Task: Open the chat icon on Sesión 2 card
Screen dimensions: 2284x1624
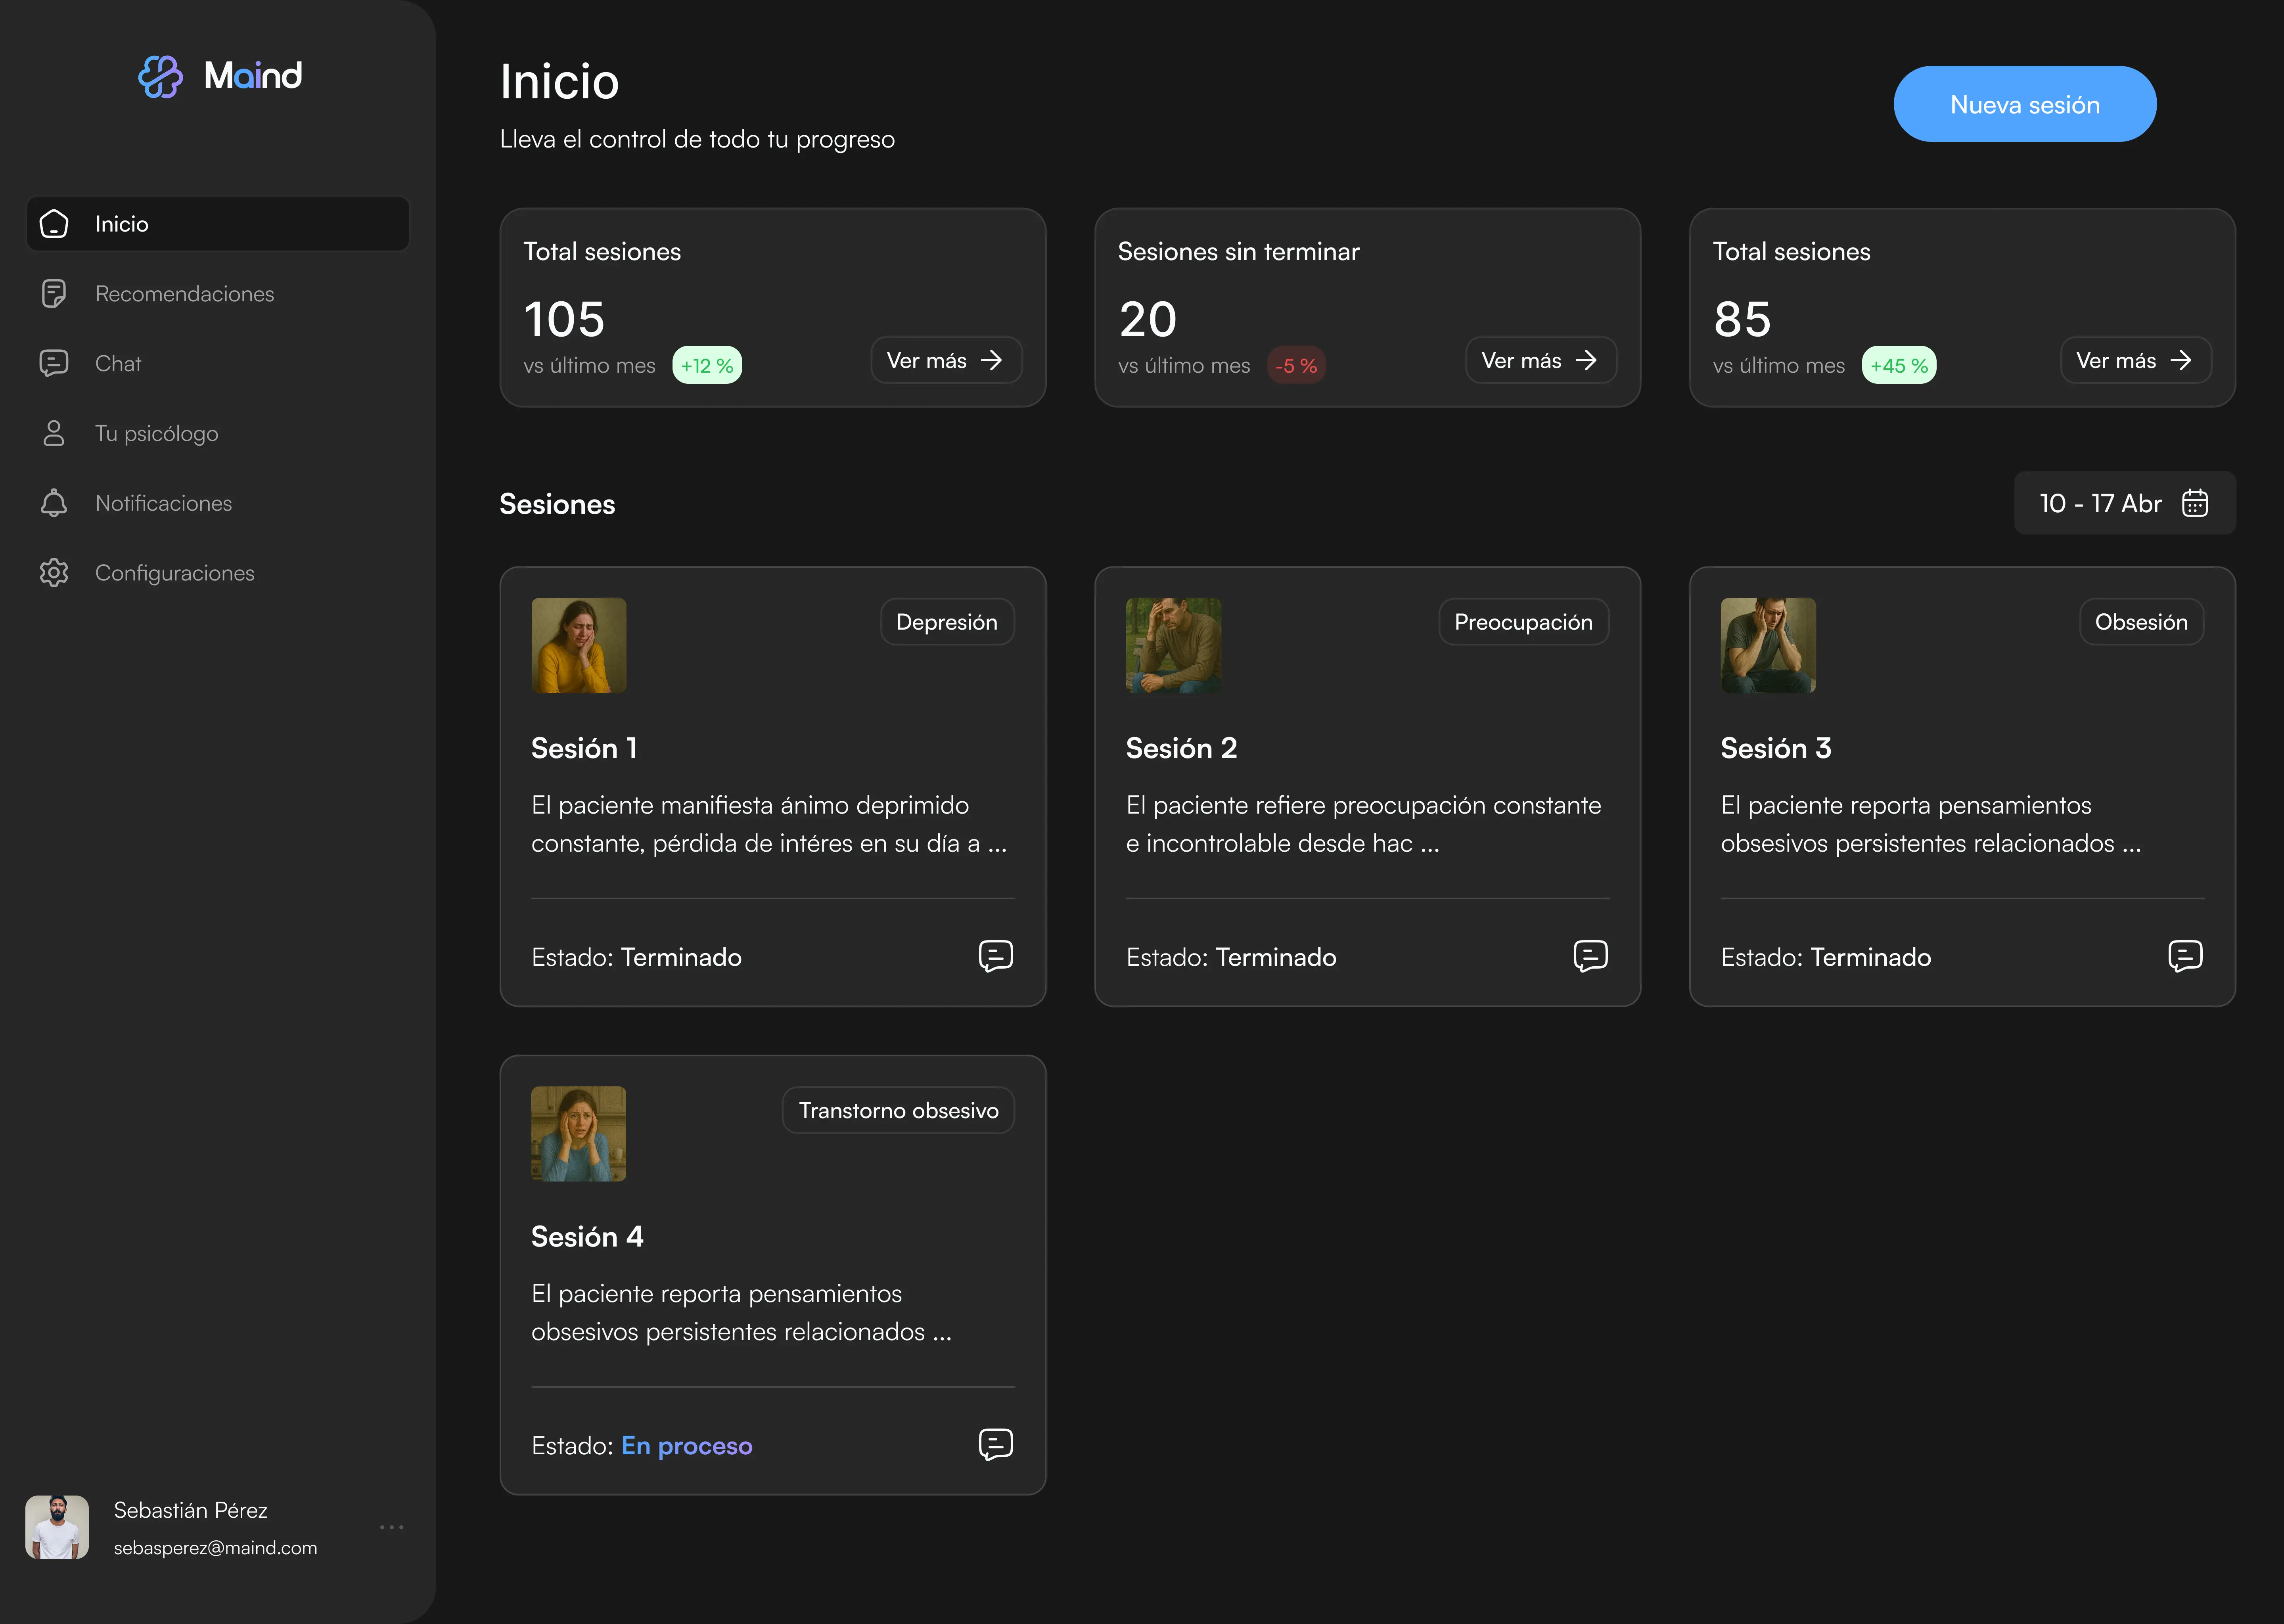Action: (1591, 956)
